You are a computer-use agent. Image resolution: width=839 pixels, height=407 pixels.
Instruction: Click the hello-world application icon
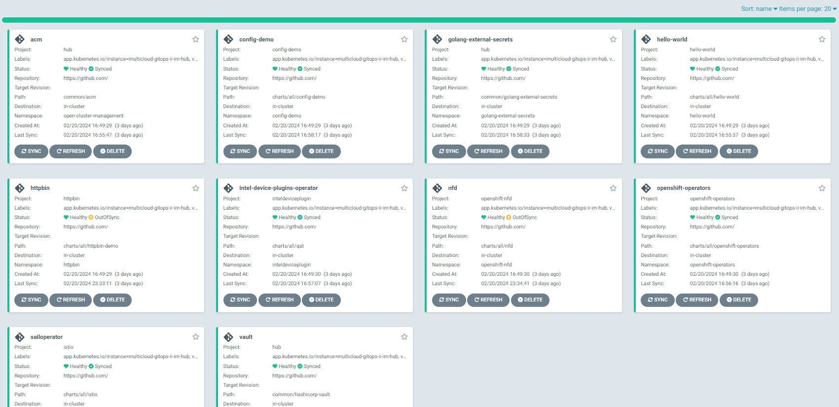(x=646, y=39)
